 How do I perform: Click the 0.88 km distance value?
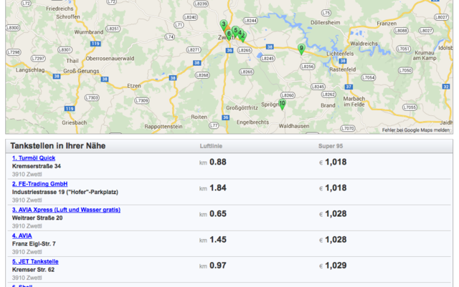pyautogui.click(x=218, y=162)
